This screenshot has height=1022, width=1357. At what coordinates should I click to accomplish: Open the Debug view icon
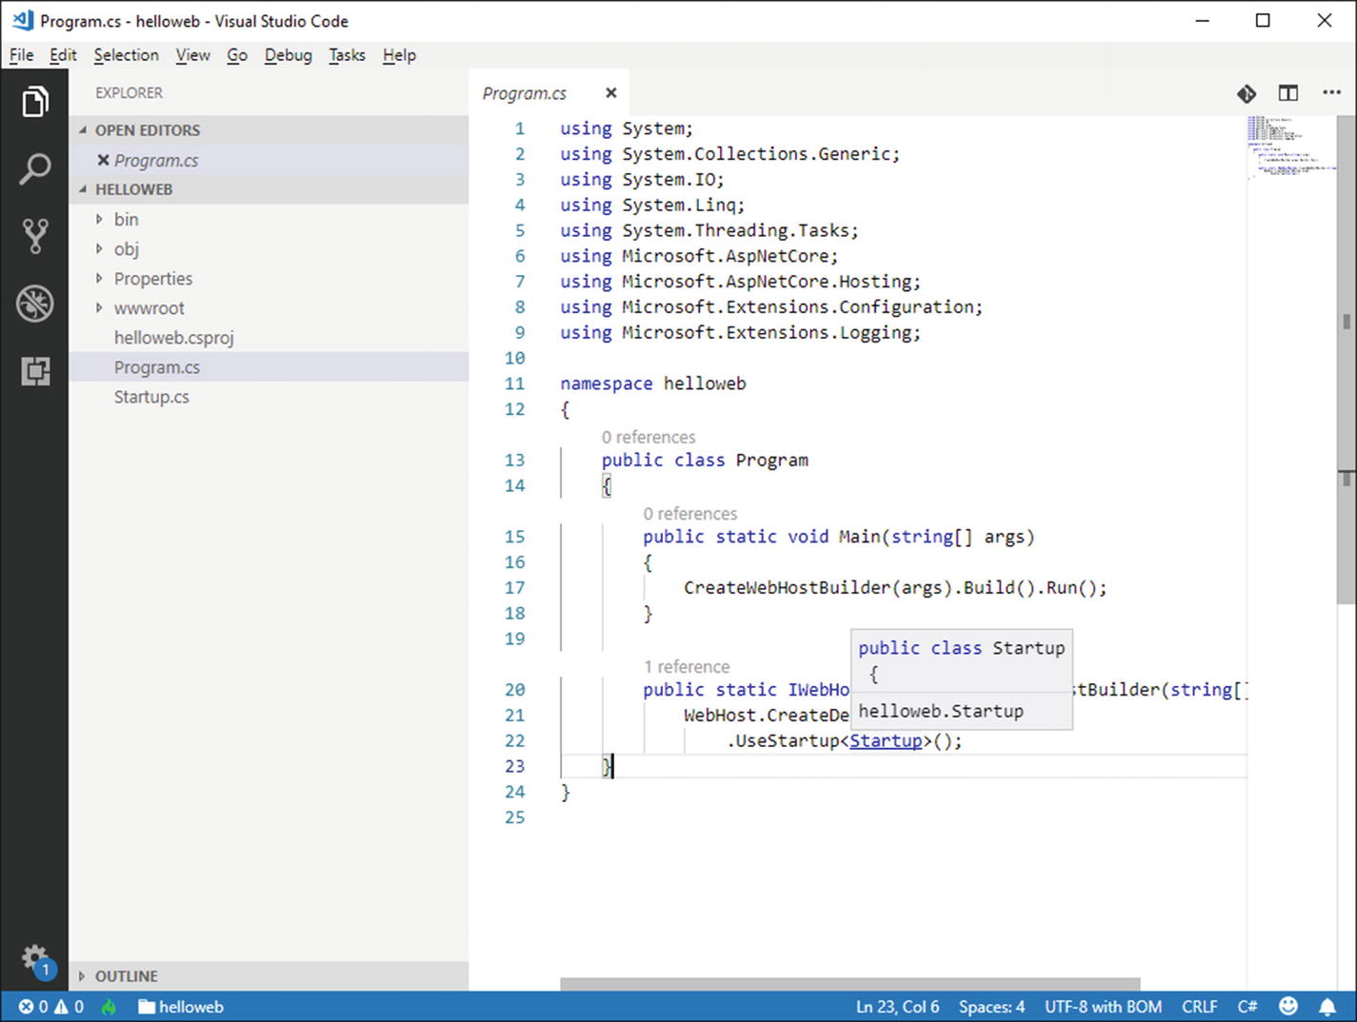point(35,304)
